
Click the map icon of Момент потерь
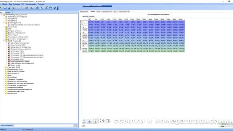pyautogui.click(x=9, y=65)
